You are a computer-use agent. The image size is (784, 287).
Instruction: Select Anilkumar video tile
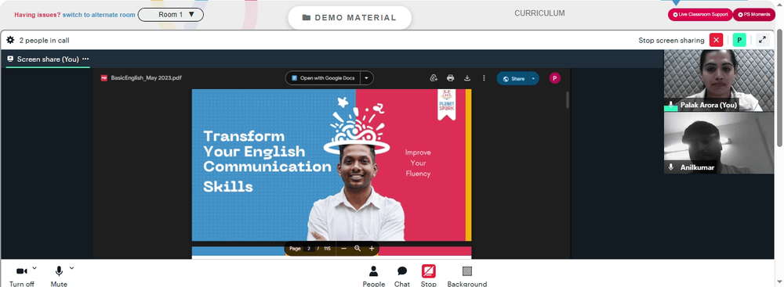click(718, 143)
